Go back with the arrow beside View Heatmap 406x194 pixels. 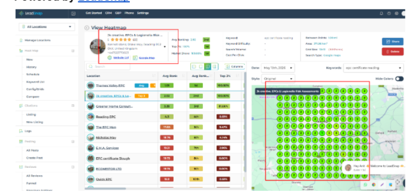click(87, 28)
